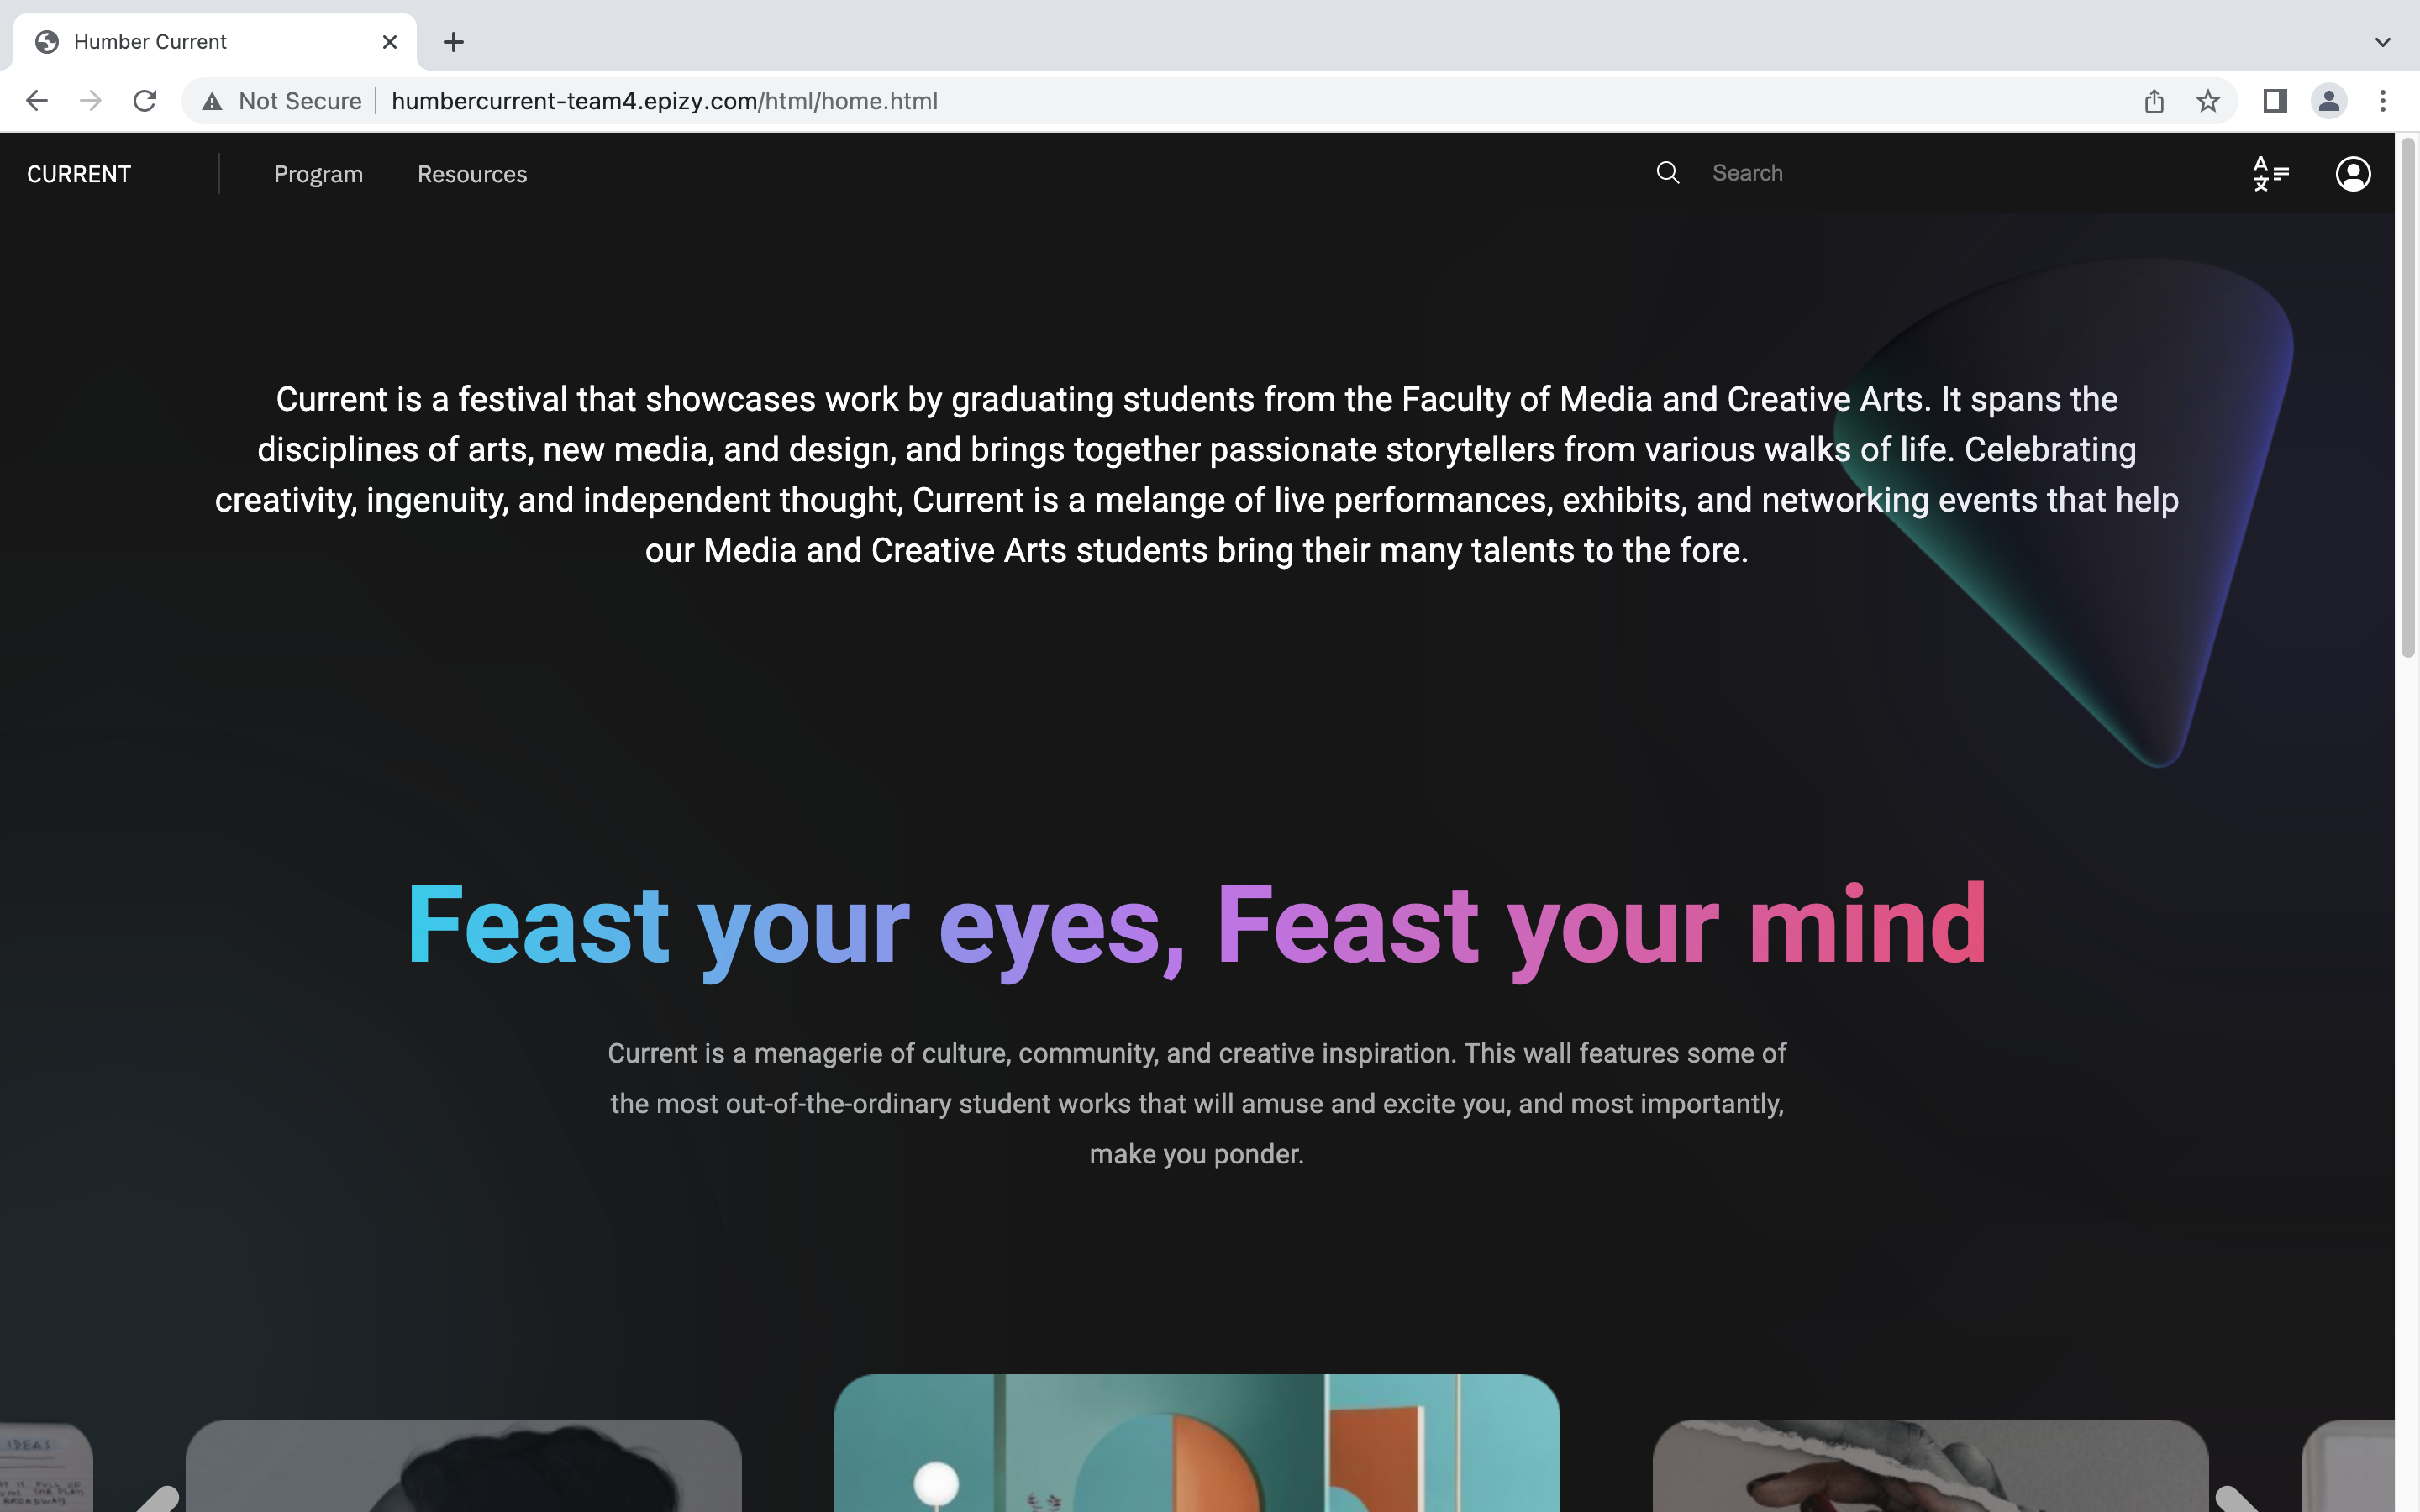Click the address bar URL

click(664, 101)
